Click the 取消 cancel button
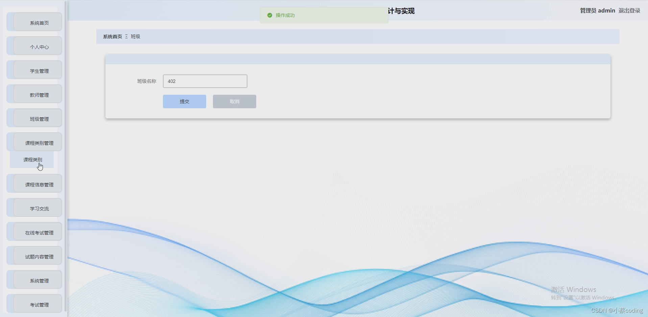 (x=235, y=101)
